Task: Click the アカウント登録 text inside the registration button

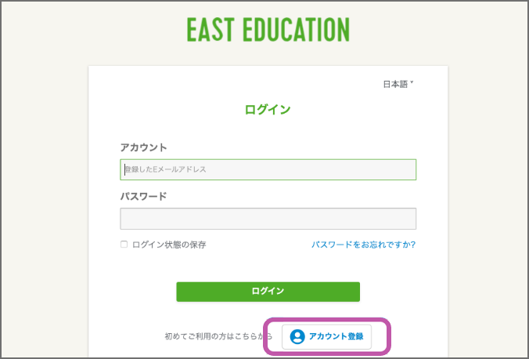Action: (336, 336)
